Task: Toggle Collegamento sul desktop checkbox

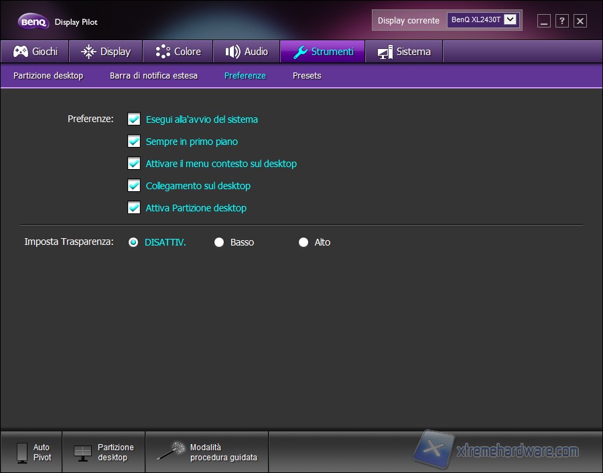Action: (134, 186)
